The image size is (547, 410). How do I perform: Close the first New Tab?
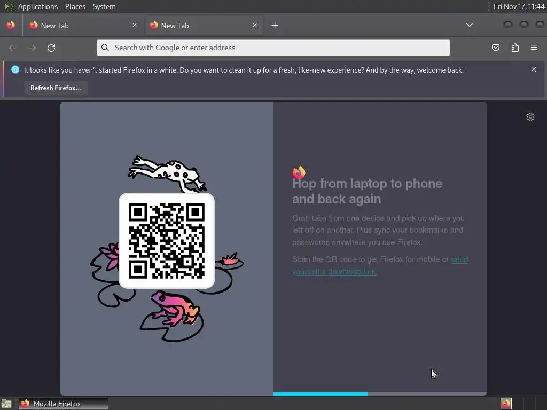coord(135,25)
